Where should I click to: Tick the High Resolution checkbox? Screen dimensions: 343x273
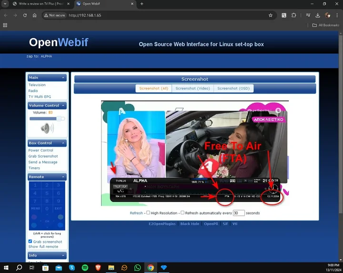click(148, 212)
